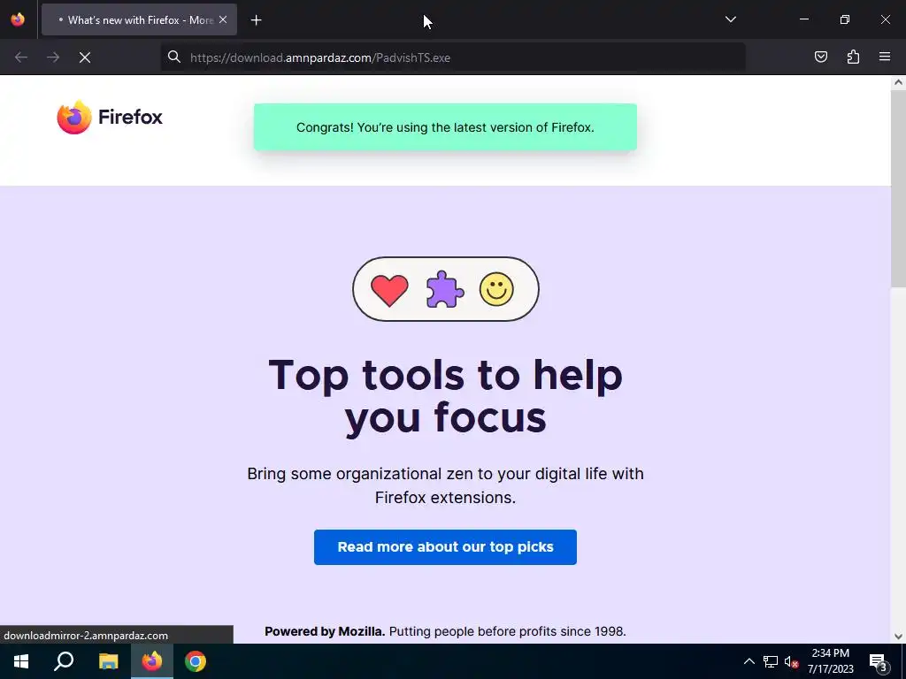Open muted volume tray icon
906x679 pixels.
click(x=791, y=661)
